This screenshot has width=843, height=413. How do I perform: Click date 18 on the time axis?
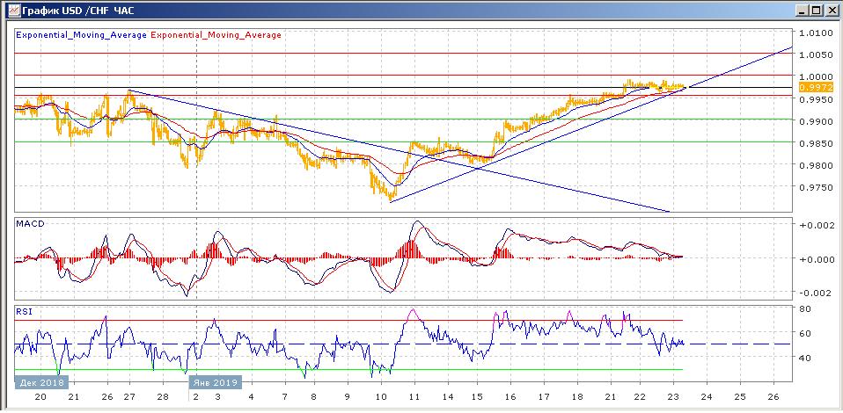[577, 397]
